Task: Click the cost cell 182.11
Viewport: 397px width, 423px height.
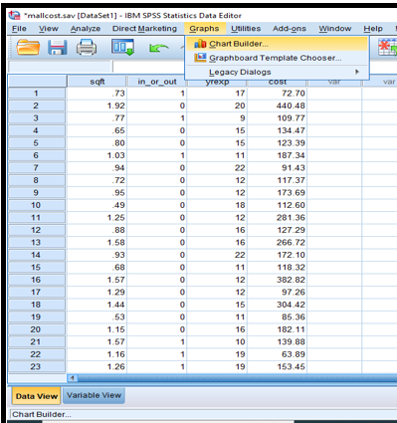Action: pyautogui.click(x=278, y=329)
